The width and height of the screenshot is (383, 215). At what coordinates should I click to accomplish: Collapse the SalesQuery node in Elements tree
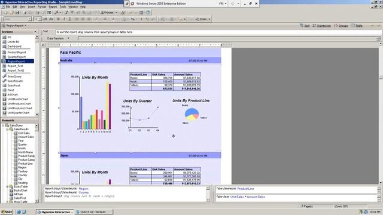point(3,125)
